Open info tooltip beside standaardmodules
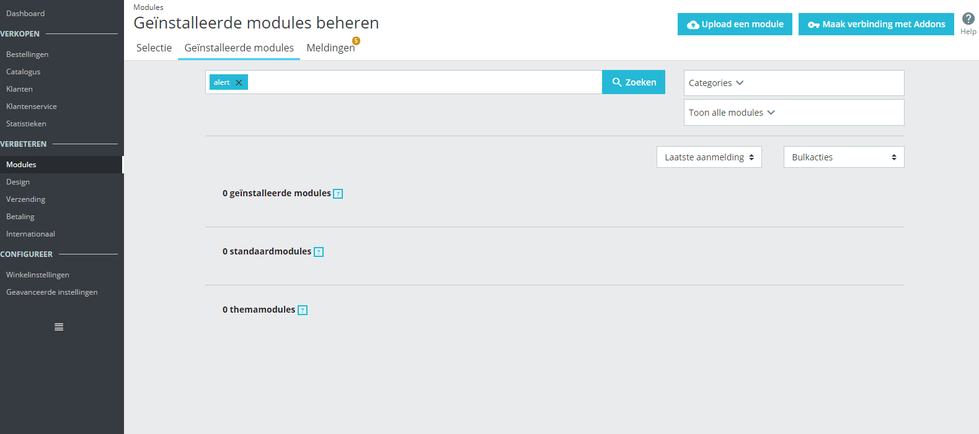Viewport: 979px width, 434px height. [x=319, y=252]
